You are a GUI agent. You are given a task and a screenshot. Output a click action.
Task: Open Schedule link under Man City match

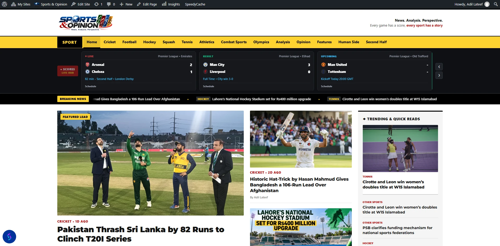click(209, 86)
